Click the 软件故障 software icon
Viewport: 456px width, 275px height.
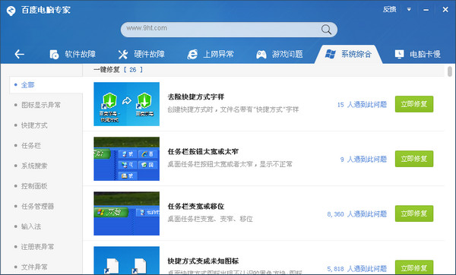coord(54,54)
